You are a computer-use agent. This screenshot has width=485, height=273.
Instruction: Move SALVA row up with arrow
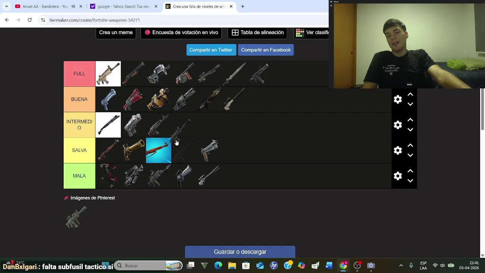coord(410,146)
